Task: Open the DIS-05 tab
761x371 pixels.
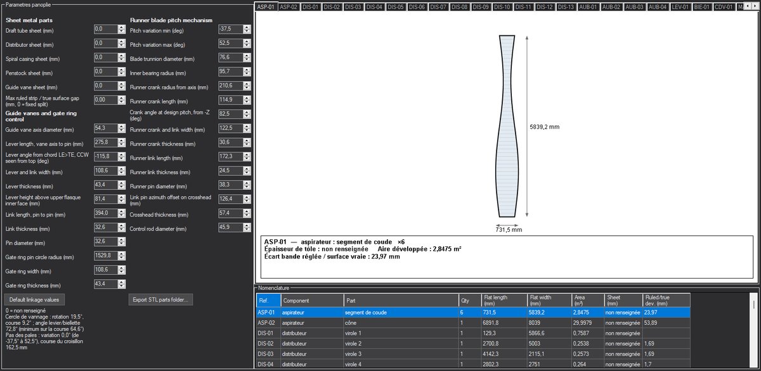Action: click(x=396, y=7)
